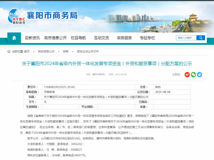Viewport: 214px width, 160px height.
Task: Go to 首页 breadcrumb link
Action: point(27,51)
